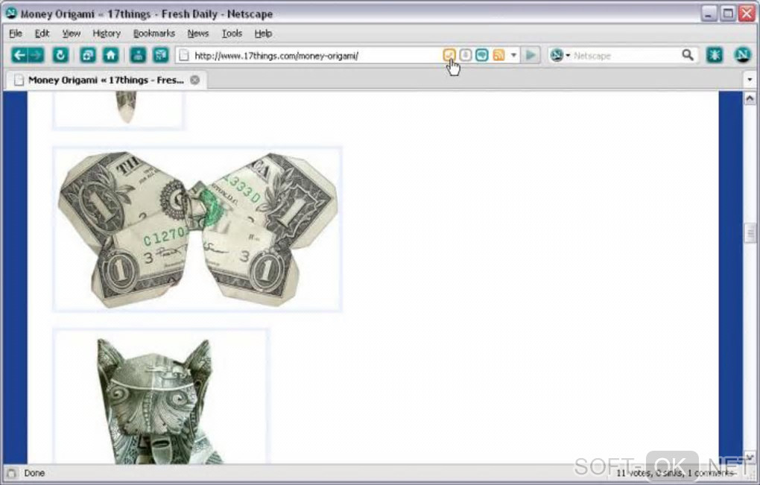Click the green Go arrow button
Screen dimensions: 760x485
[531, 55]
